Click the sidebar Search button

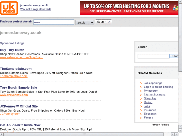point(174,56)
